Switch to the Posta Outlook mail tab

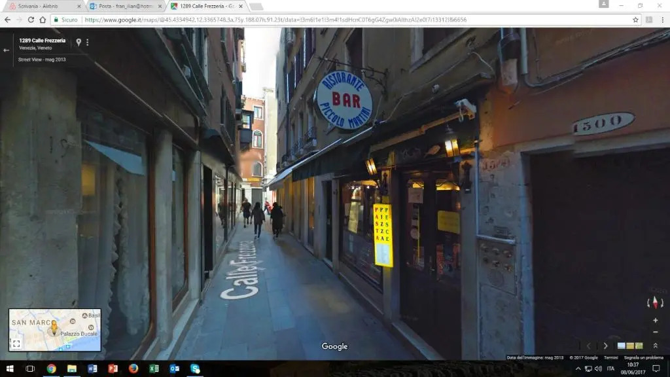point(124,6)
